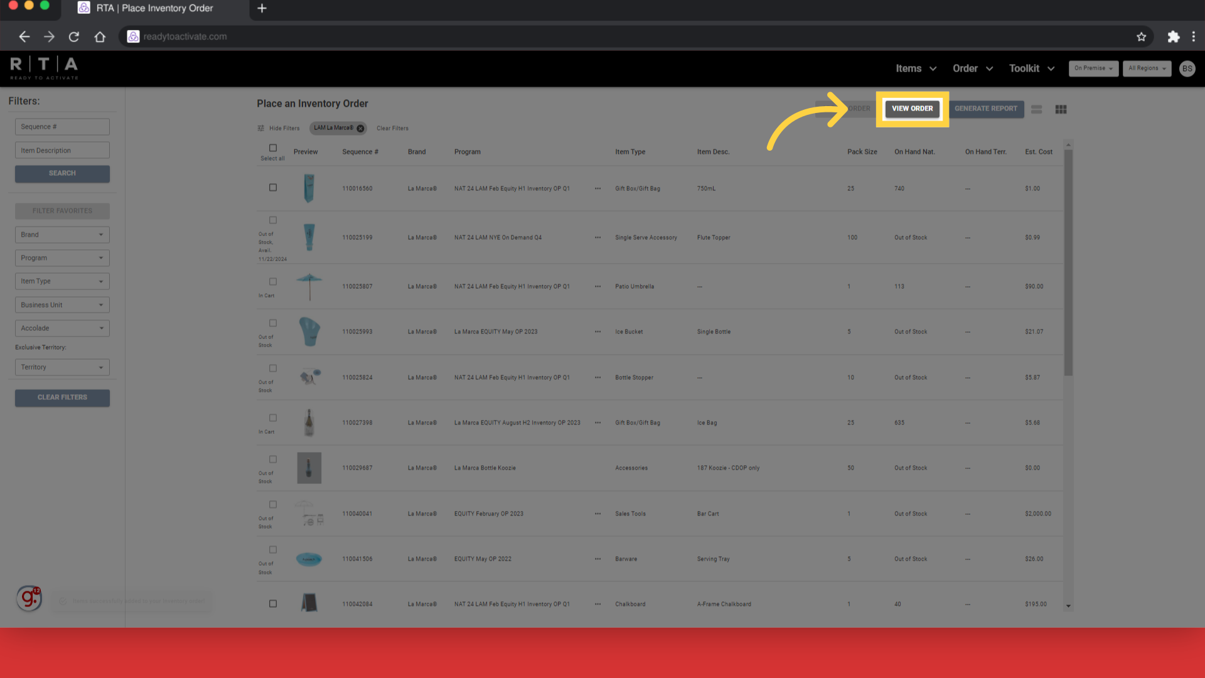Toggle checkbox for Bottle Stopper row
Image resolution: width=1205 pixels, height=678 pixels.
click(273, 369)
